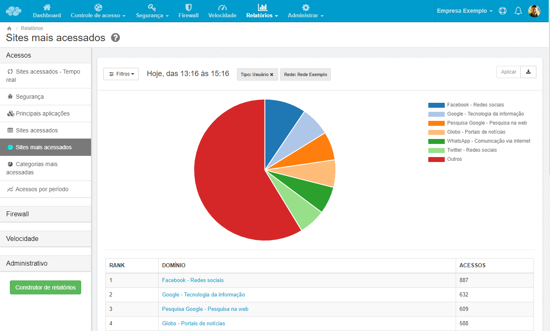Open the notifications bell

coord(518,11)
